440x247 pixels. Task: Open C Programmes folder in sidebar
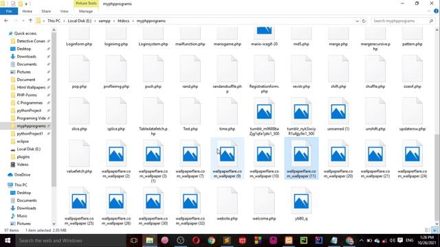coord(30,103)
